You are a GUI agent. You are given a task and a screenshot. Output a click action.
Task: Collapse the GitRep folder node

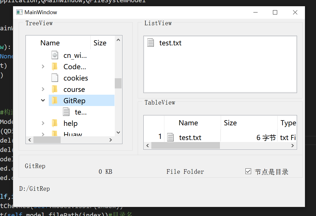[43, 100]
